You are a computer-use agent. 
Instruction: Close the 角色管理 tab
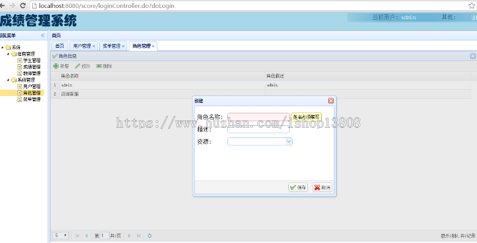153,46
